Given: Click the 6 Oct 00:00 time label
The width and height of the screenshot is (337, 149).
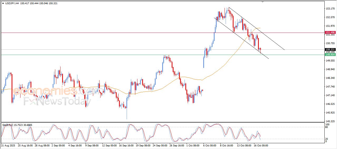Looking at the screenshot, I should click(x=210, y=145).
